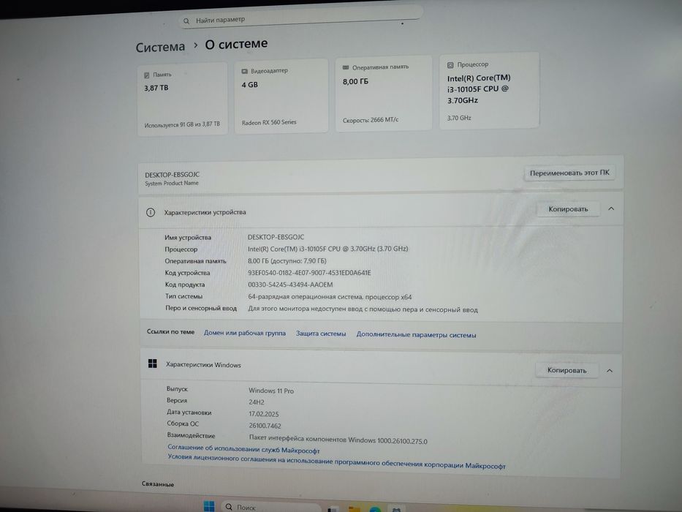The image size is (682, 512).
Task: Click Используется 91 GB из 3,87 ТВ text
Action: click(182, 124)
